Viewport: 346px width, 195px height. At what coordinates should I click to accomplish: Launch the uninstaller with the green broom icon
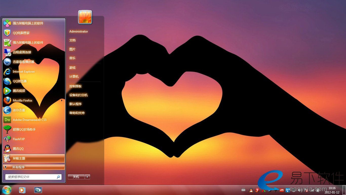click(34, 43)
